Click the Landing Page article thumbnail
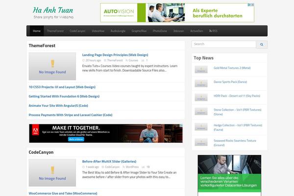 point(52,66)
